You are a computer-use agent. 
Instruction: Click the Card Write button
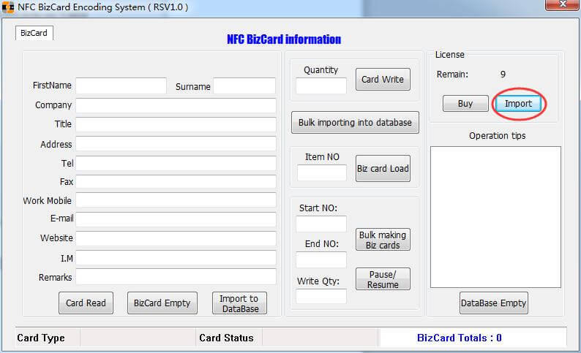tap(383, 79)
